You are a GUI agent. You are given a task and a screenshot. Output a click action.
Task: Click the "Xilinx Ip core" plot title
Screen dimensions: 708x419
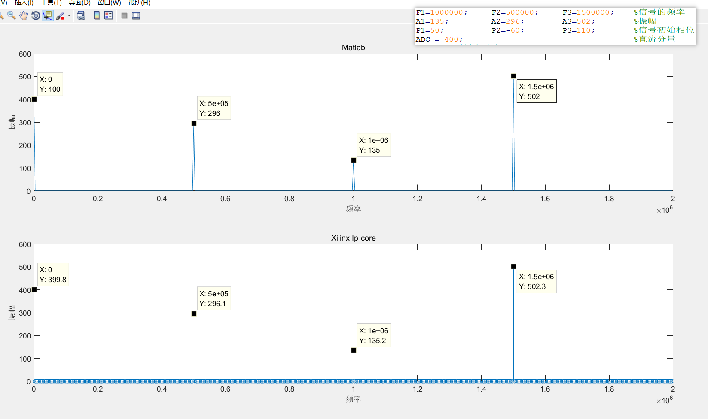pyautogui.click(x=353, y=238)
